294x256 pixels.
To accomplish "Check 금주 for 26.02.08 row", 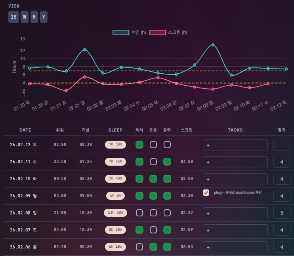I will point(167,213).
